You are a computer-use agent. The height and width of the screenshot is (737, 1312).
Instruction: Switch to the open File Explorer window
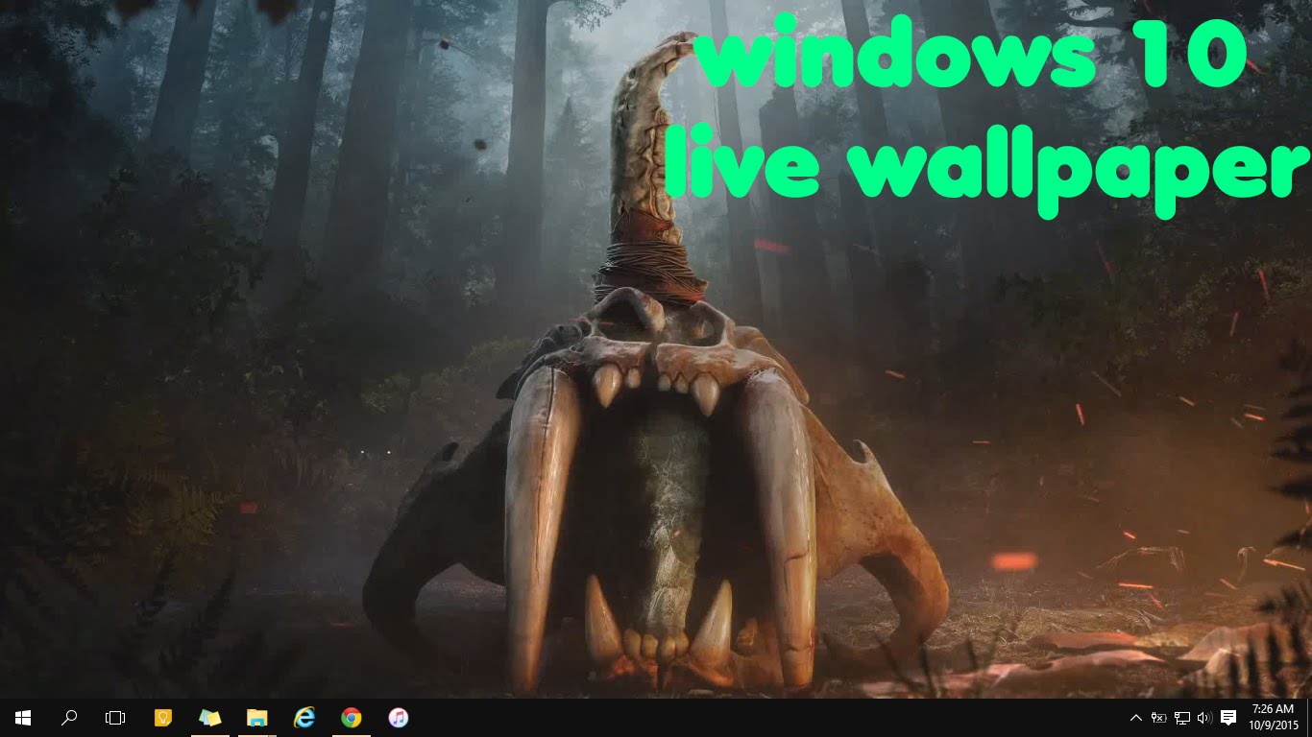(x=255, y=717)
